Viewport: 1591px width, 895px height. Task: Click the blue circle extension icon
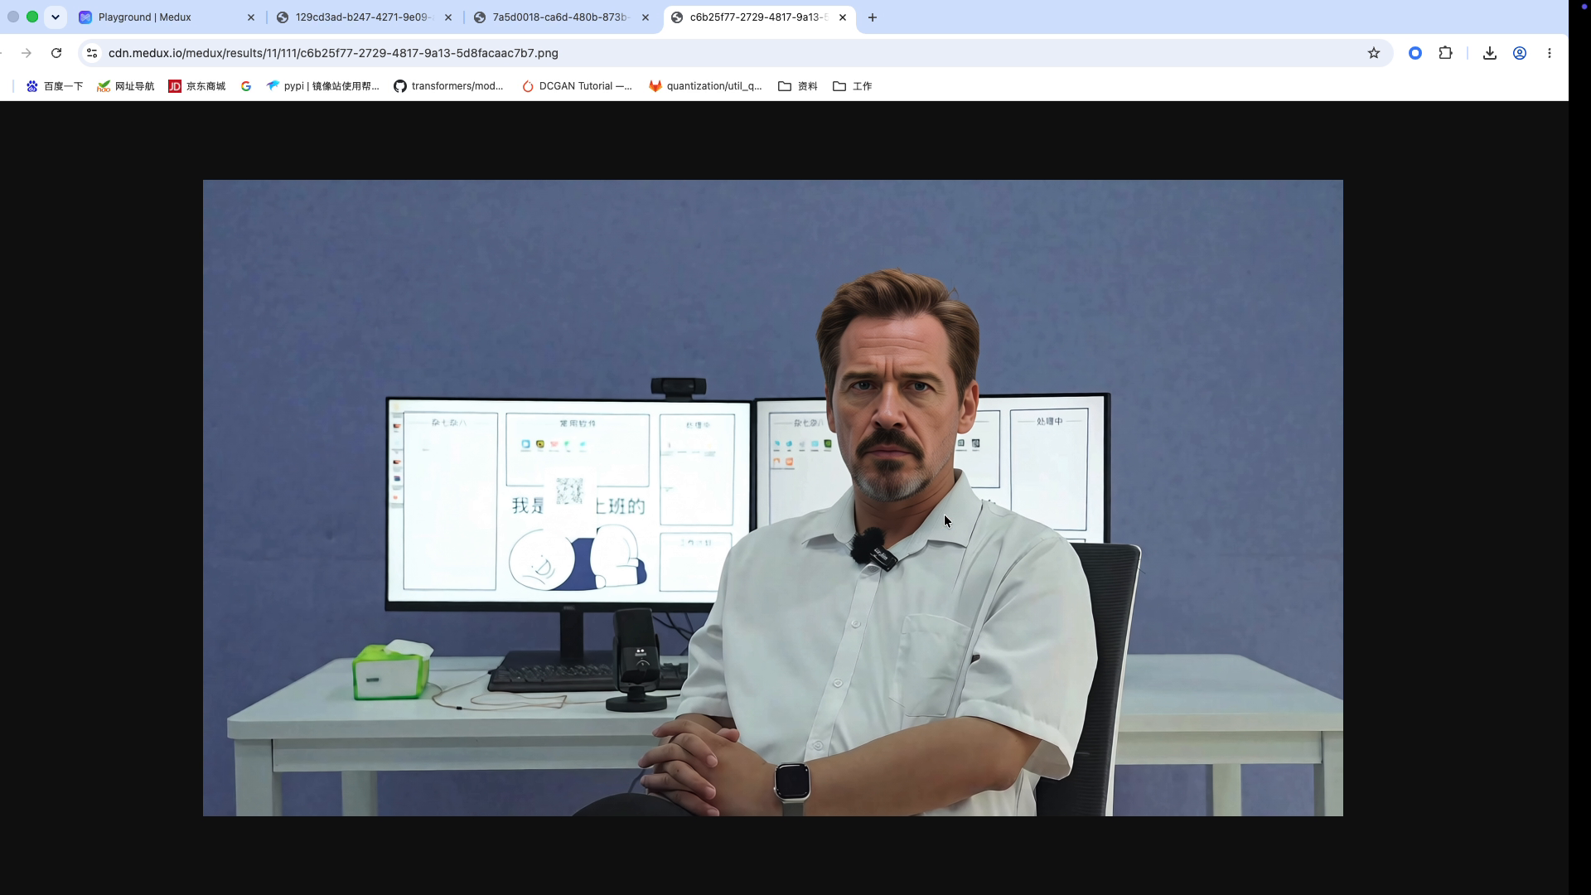tap(1415, 53)
